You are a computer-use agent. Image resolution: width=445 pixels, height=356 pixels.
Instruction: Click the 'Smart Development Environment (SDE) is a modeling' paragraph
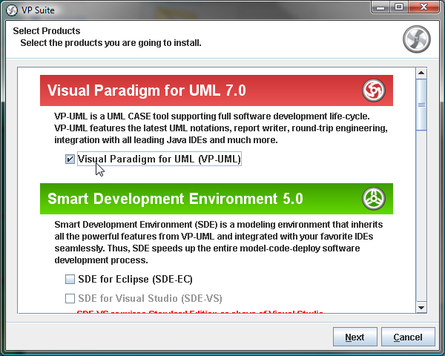click(x=219, y=243)
